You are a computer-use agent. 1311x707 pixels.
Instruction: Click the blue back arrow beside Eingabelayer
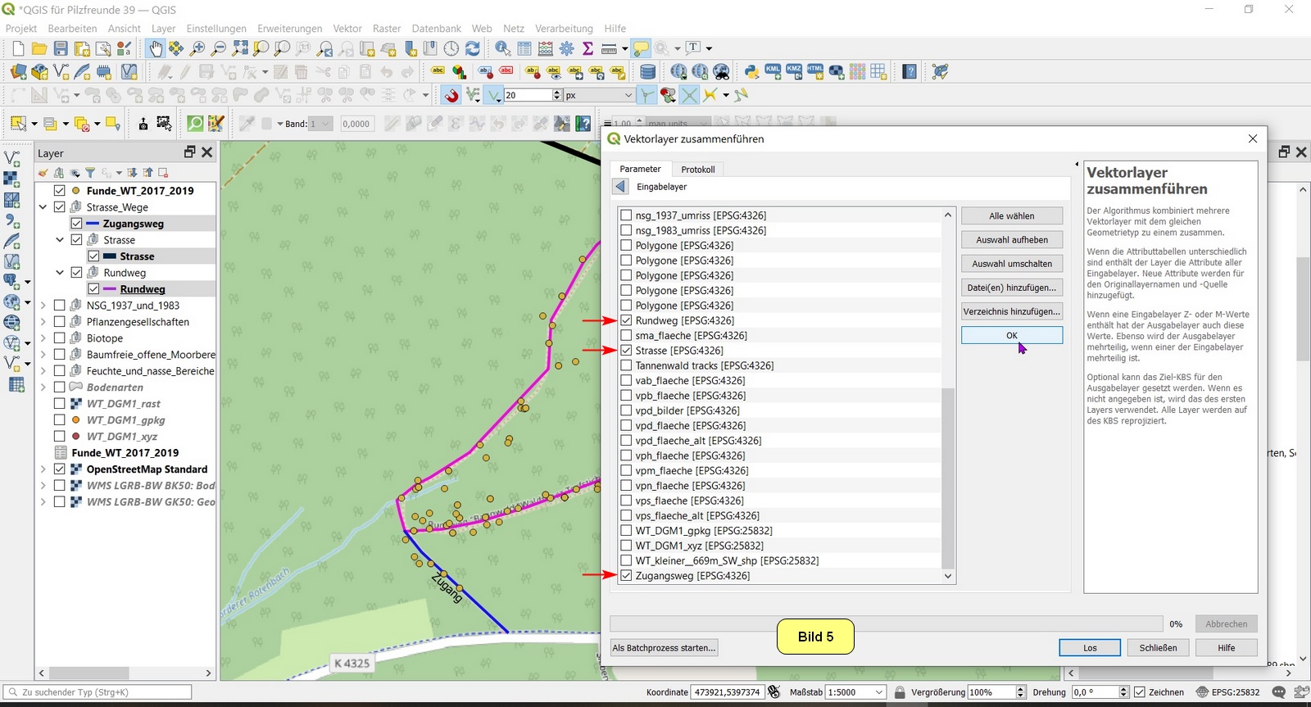pos(620,187)
